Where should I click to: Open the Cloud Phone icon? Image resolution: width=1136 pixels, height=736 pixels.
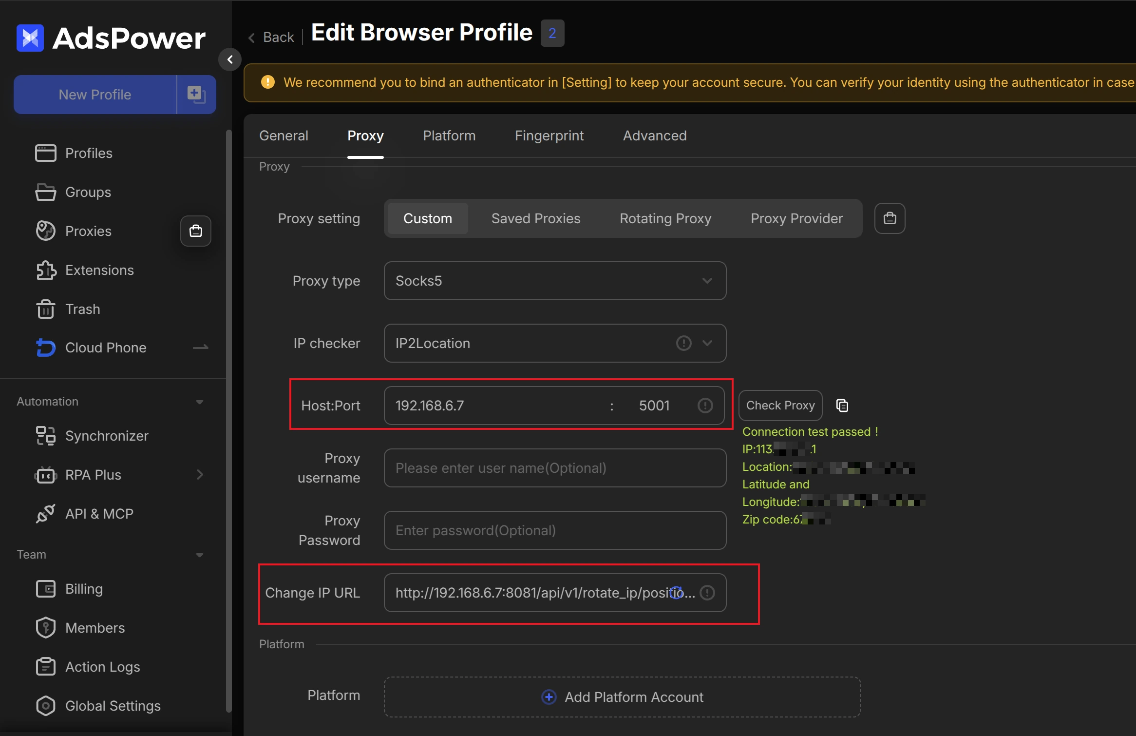pyautogui.click(x=45, y=348)
